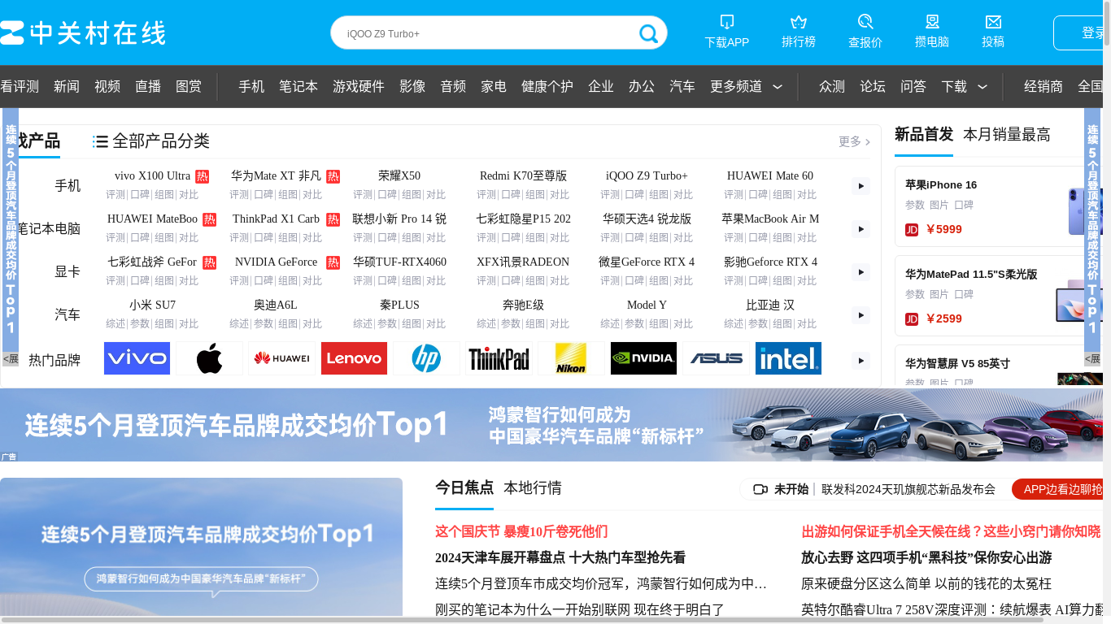Open 笔记本 nav menu item
This screenshot has height=624, width=1111.
[298, 86]
